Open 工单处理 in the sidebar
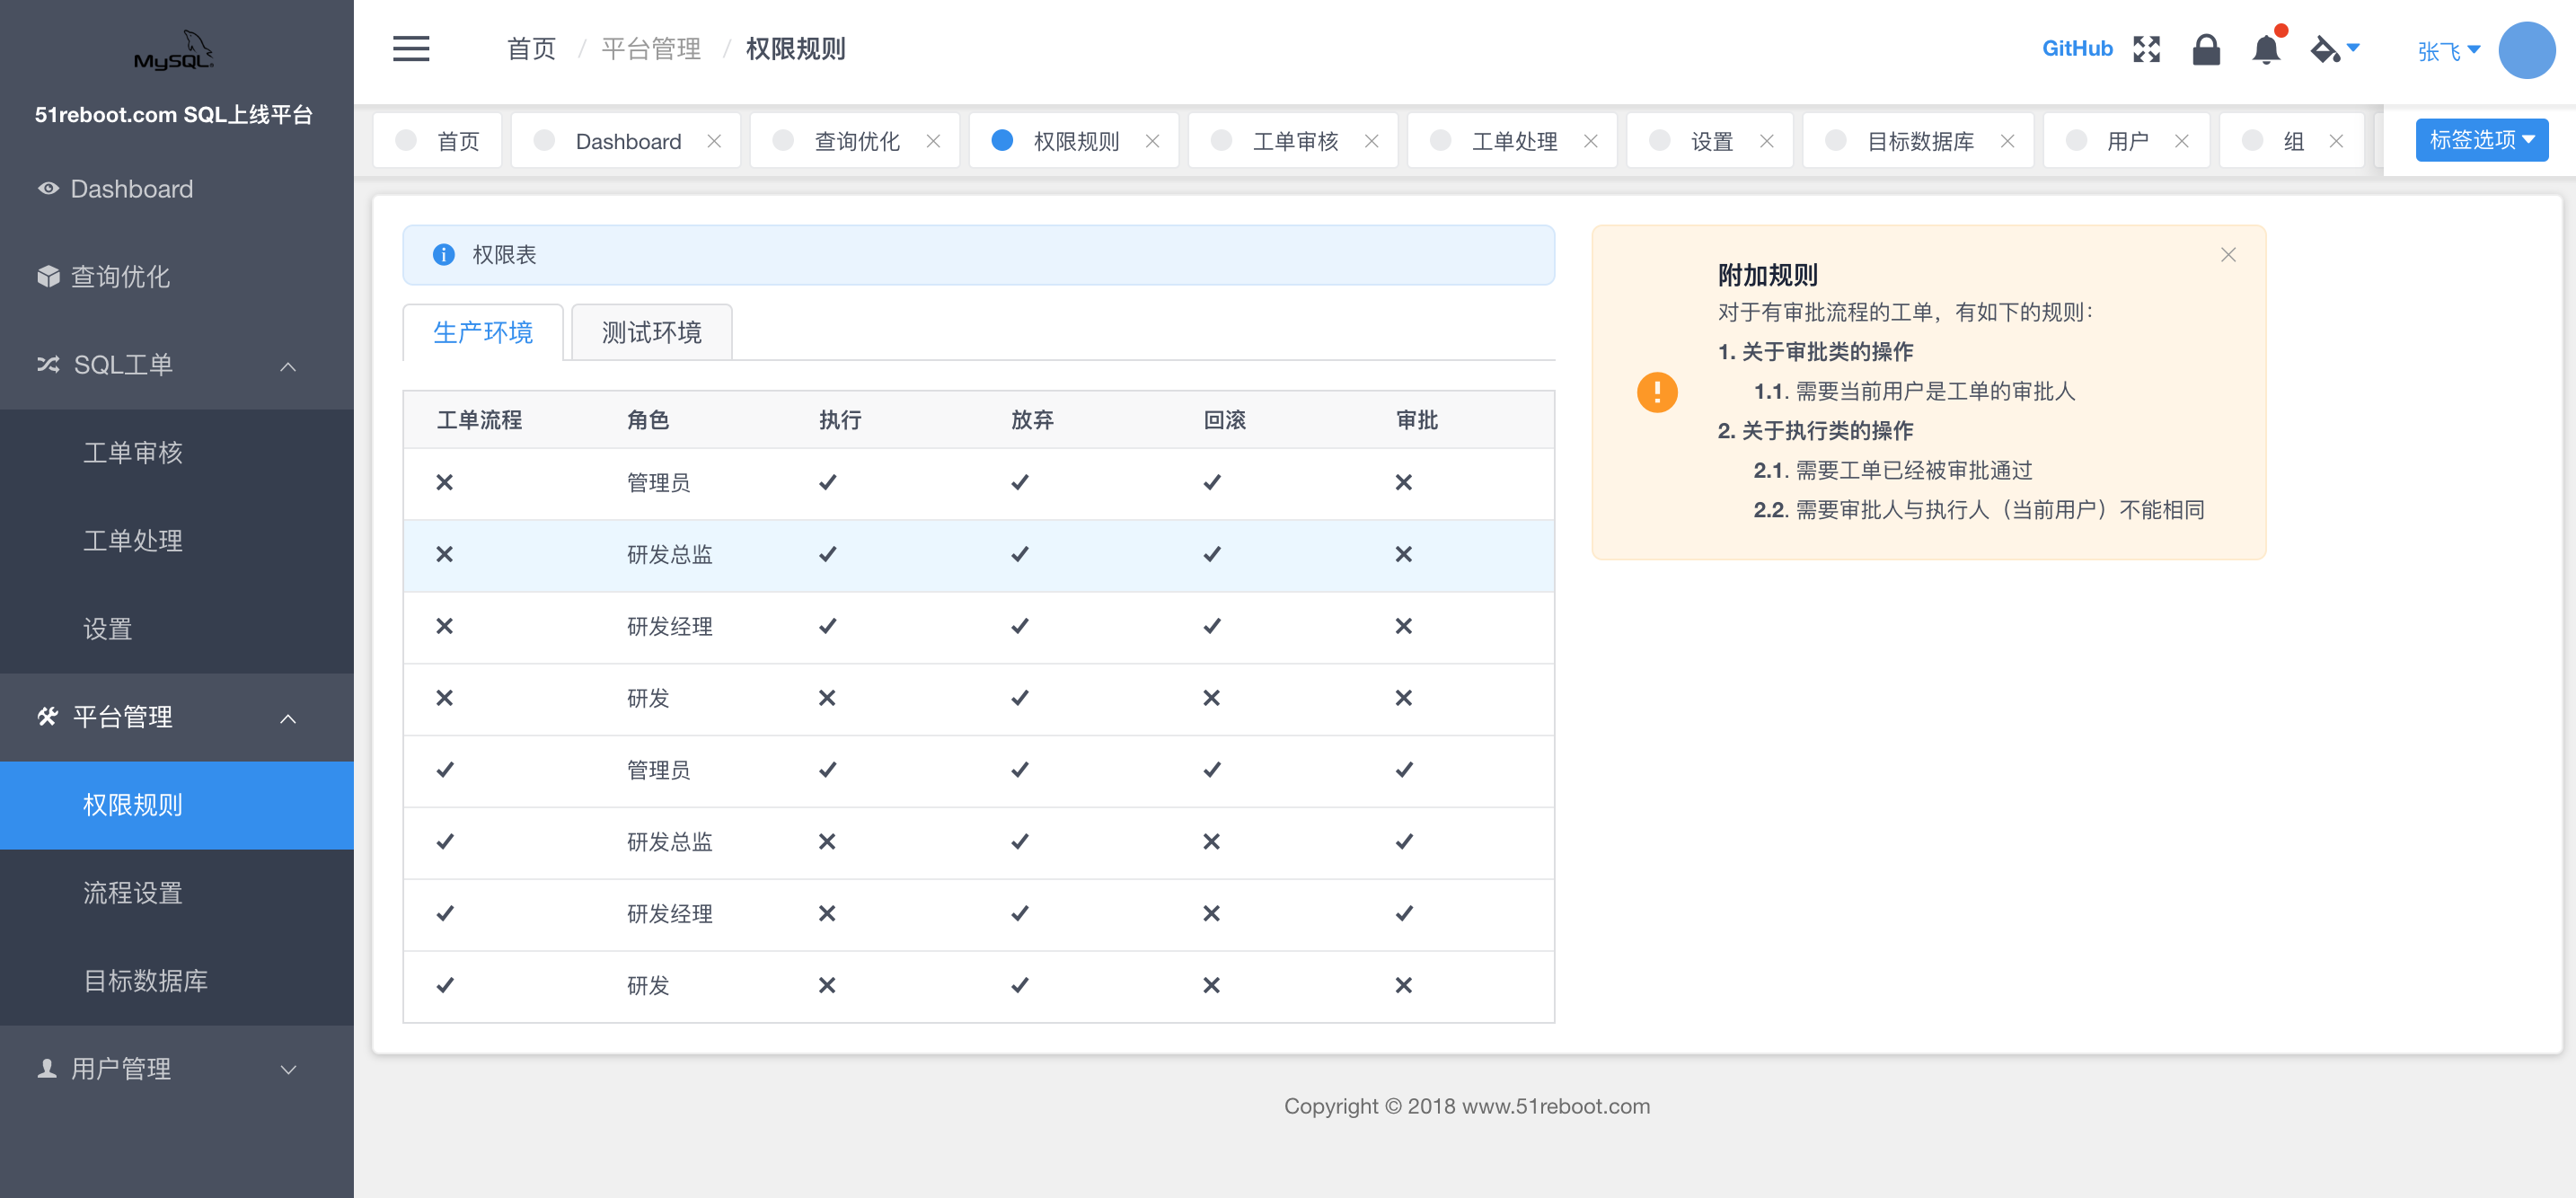Viewport: 2576px width, 1198px height. pos(177,541)
